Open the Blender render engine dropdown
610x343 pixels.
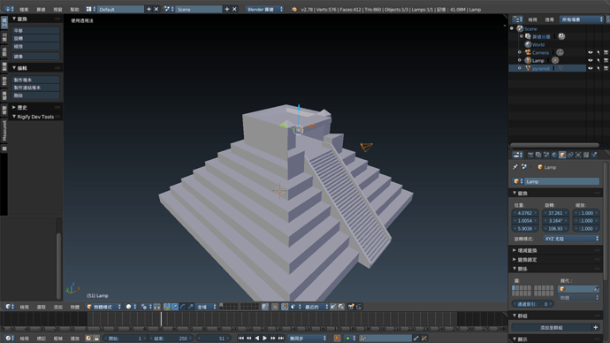coord(264,10)
